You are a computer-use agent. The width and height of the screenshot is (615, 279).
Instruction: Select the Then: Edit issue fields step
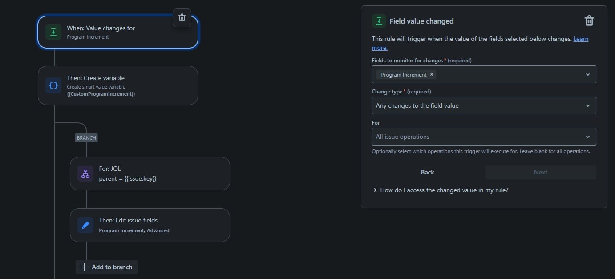tap(150, 225)
